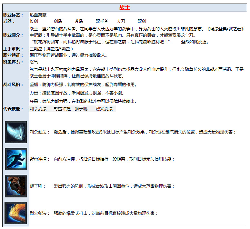This screenshot has height=229, width=250.
Task: Select 烈火剑法 in the 代表技能 row
Action: tap(104, 109)
